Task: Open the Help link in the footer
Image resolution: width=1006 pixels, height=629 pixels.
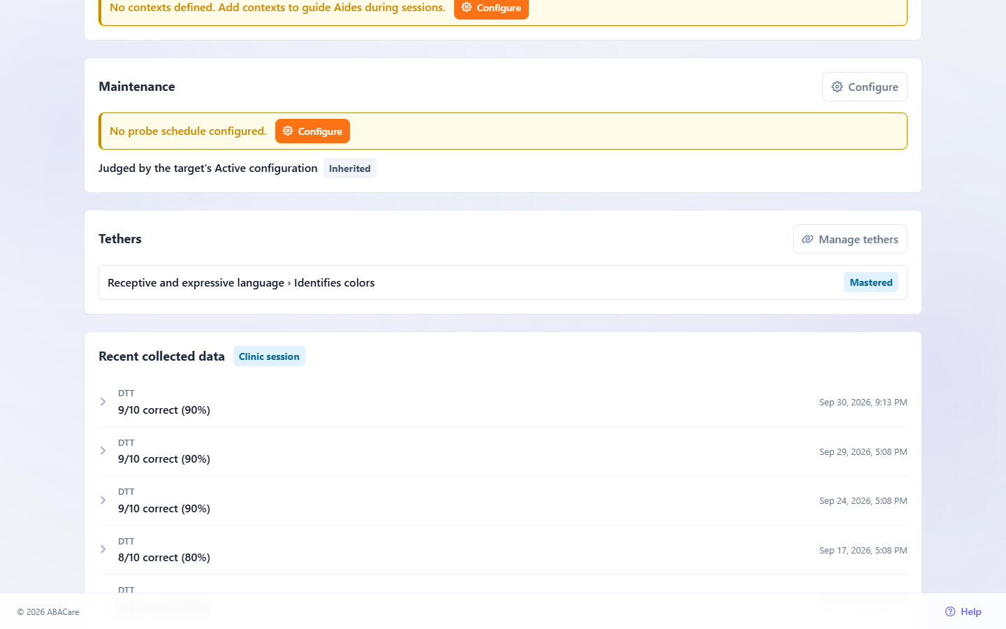Action: point(963,612)
